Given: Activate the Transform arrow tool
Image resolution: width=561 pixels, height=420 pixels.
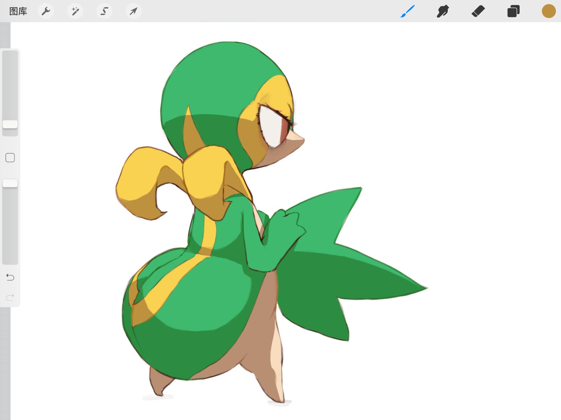Looking at the screenshot, I should (134, 11).
